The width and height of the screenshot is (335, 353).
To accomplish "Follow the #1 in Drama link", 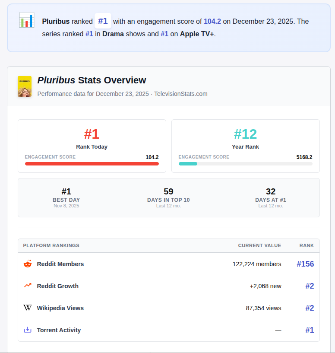I will 89,34.
